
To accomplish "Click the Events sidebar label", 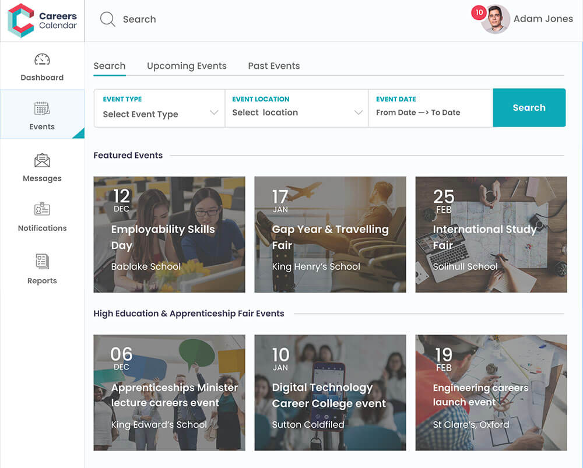I will pyautogui.click(x=42, y=126).
